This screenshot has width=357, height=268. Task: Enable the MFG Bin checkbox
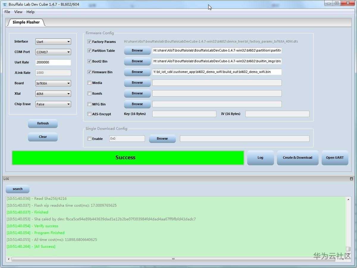point(89,104)
